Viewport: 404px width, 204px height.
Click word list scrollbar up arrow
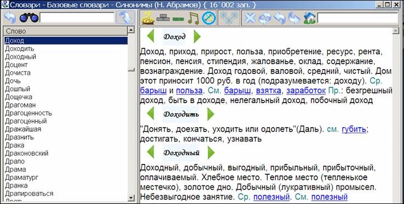[131, 30]
